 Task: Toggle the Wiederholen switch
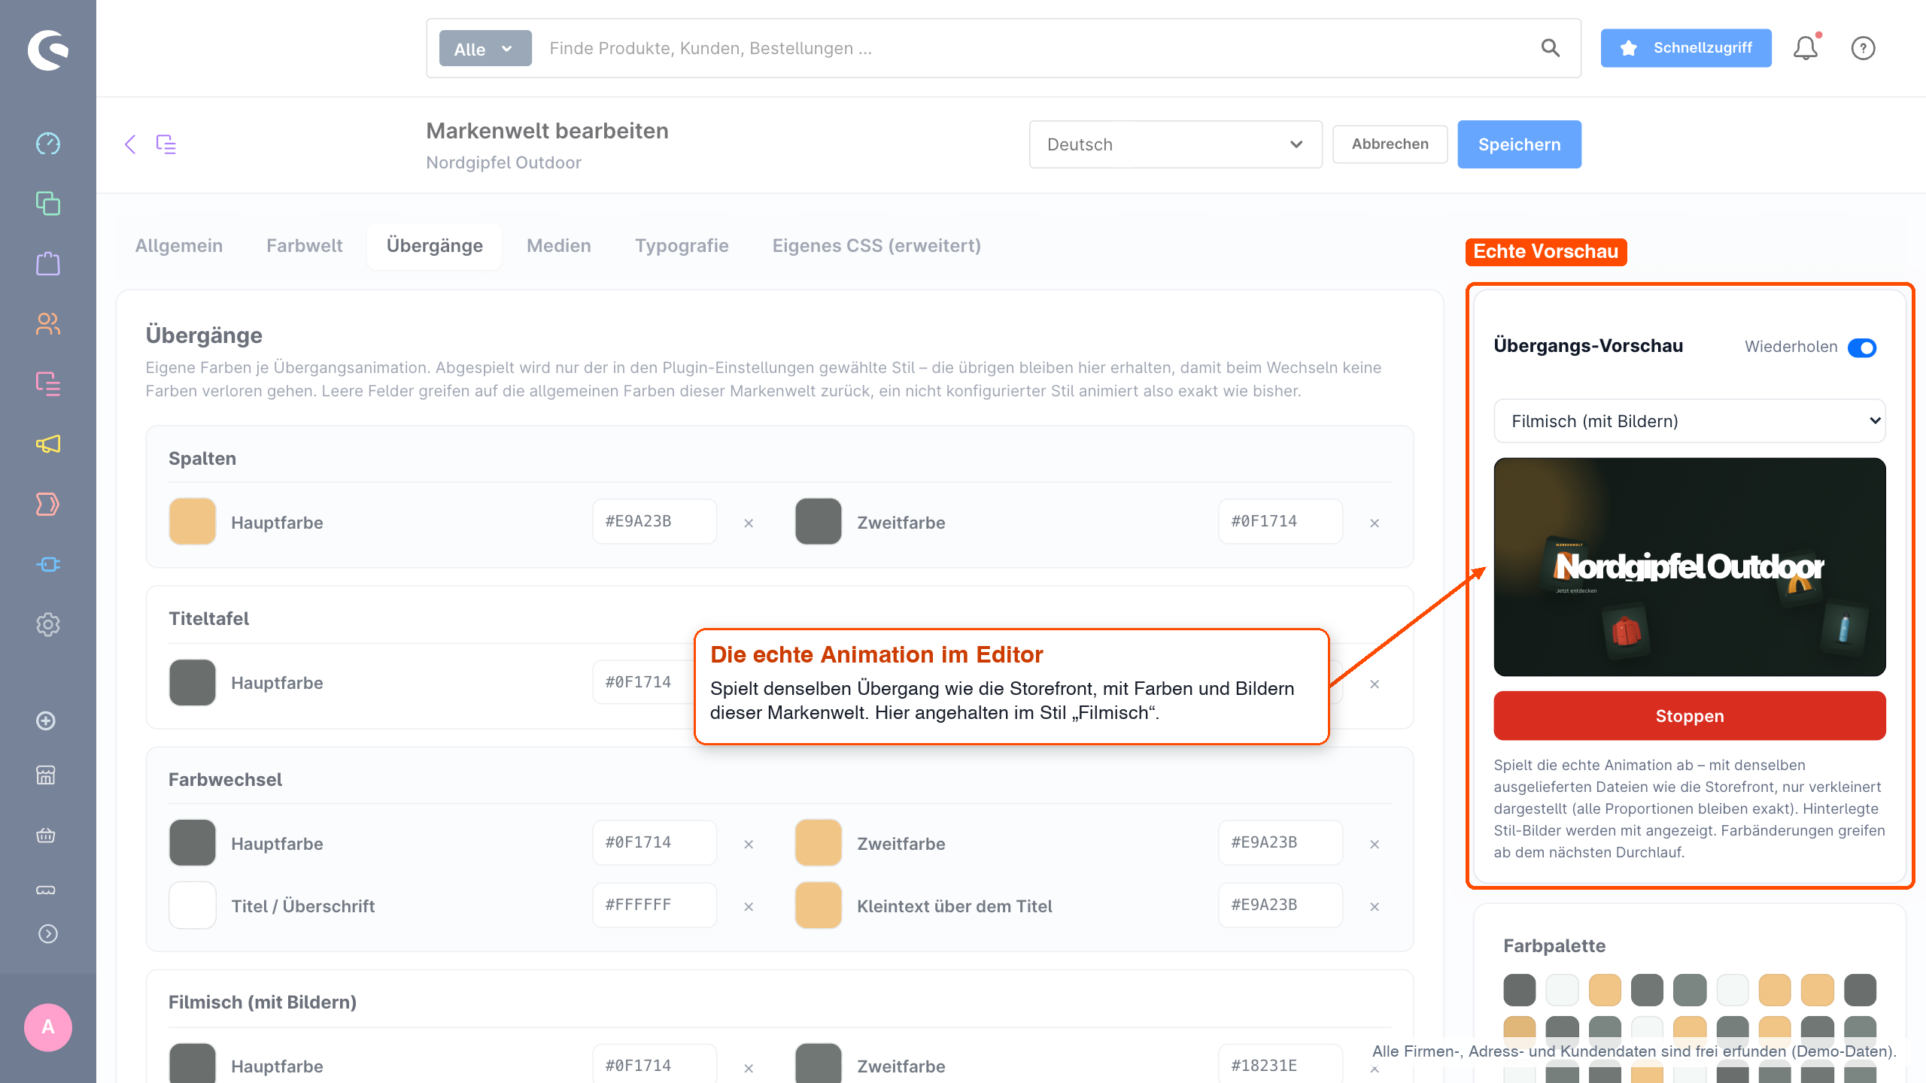[x=1862, y=347]
